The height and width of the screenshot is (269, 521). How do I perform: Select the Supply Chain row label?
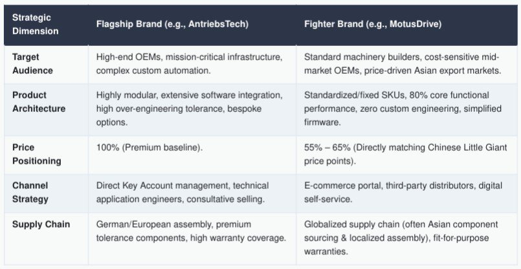coord(41,224)
